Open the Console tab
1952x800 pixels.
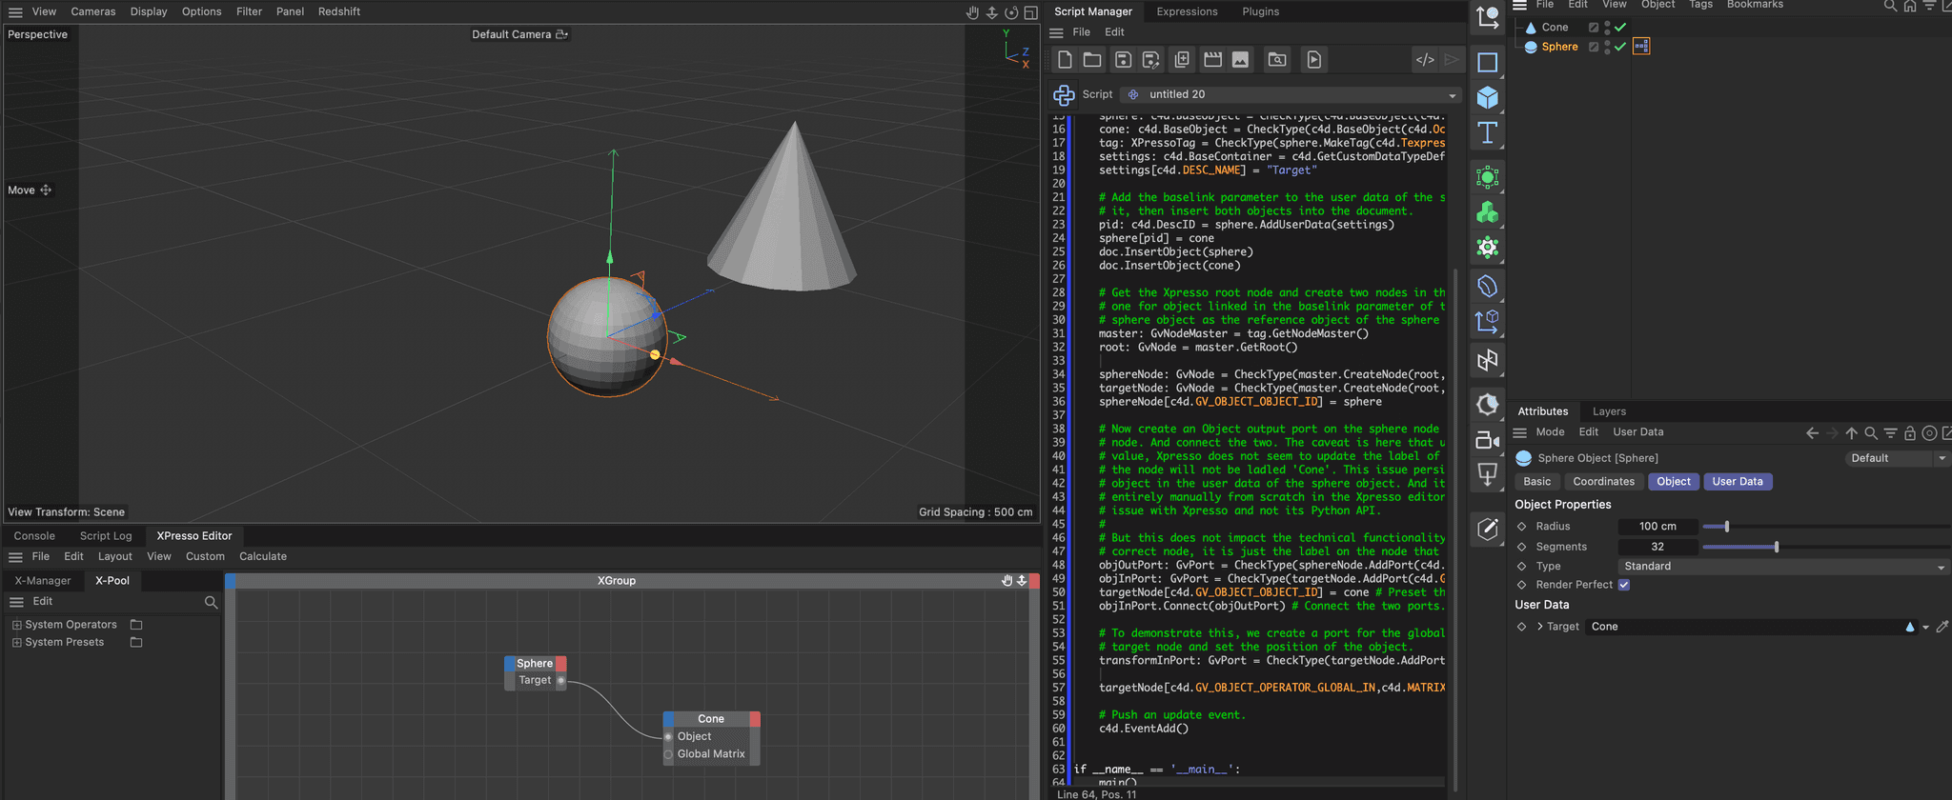click(34, 536)
